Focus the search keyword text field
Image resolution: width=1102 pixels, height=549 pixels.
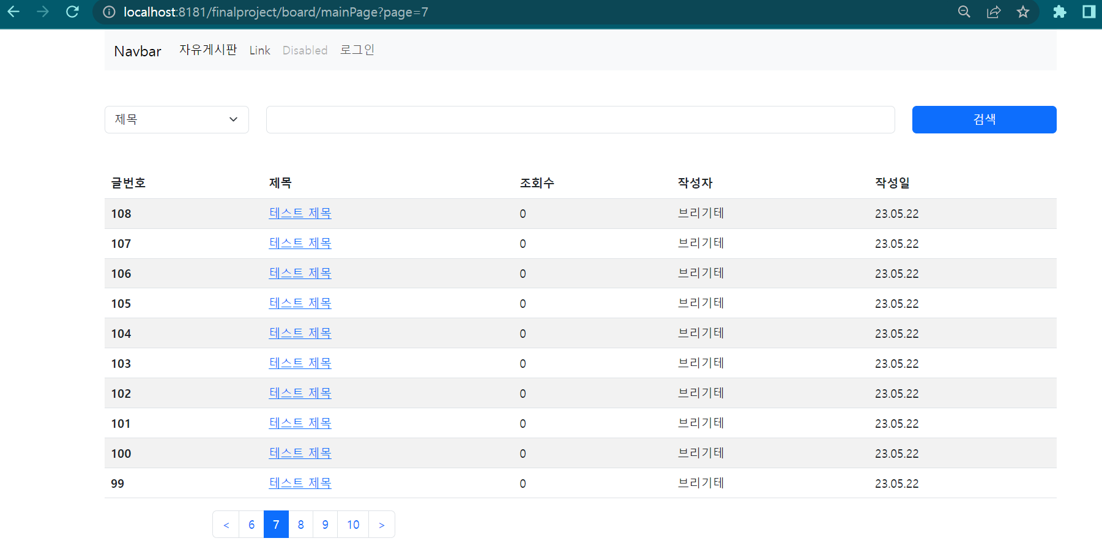click(581, 119)
